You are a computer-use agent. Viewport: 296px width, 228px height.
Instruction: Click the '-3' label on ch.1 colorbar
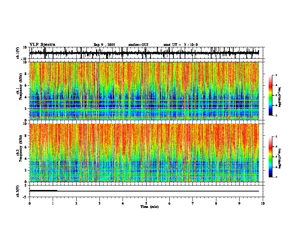tap(275, 75)
